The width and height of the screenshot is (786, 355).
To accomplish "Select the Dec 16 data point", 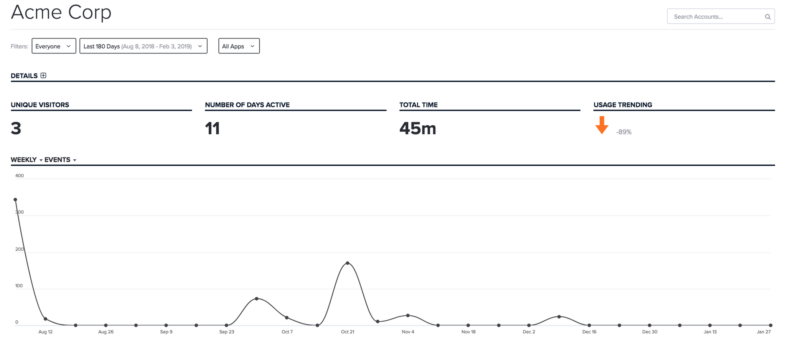I will pos(589,325).
